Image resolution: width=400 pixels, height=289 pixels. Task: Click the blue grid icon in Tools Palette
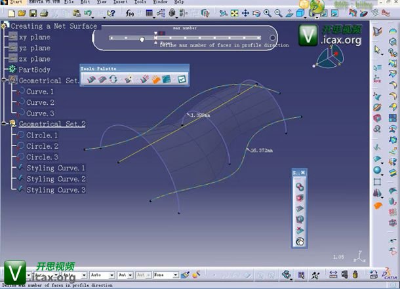pos(167,79)
